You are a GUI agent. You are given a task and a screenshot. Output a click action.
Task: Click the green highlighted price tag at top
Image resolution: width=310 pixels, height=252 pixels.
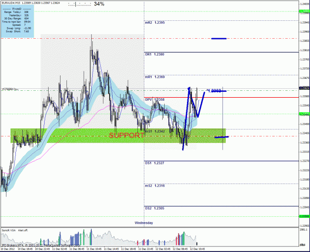305,11
